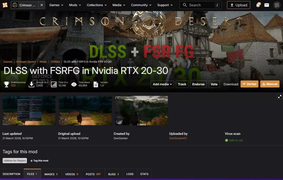Click the green safe-to-use checkmark icon

pos(226,140)
